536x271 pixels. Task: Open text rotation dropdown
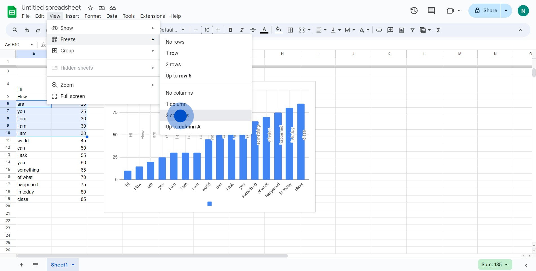click(364, 30)
